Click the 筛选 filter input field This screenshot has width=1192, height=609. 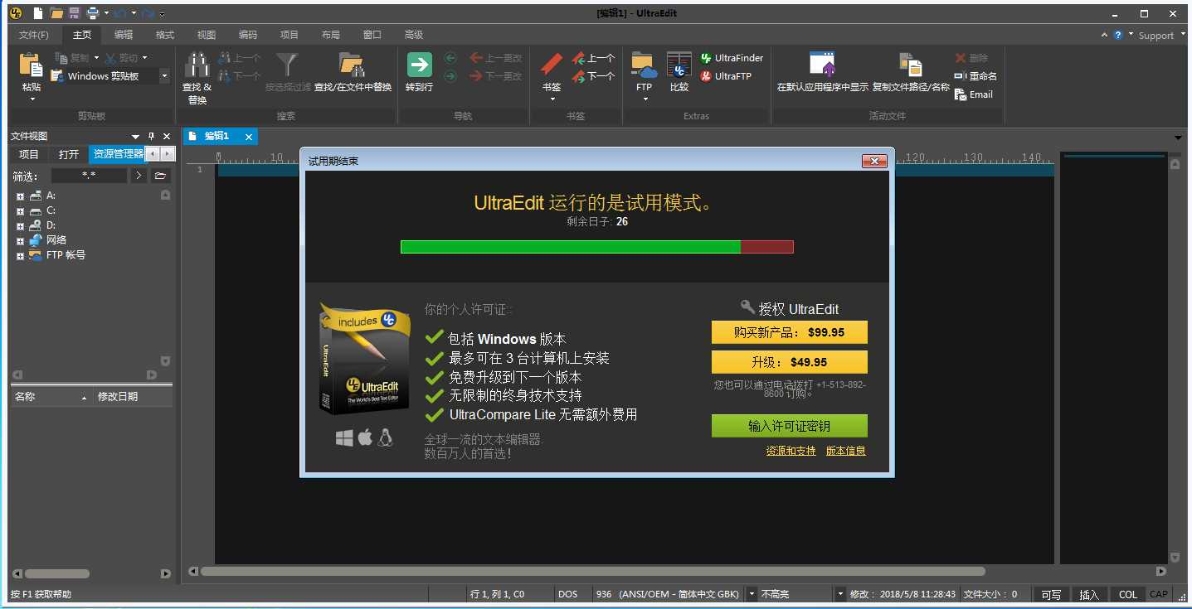pyautogui.click(x=89, y=176)
